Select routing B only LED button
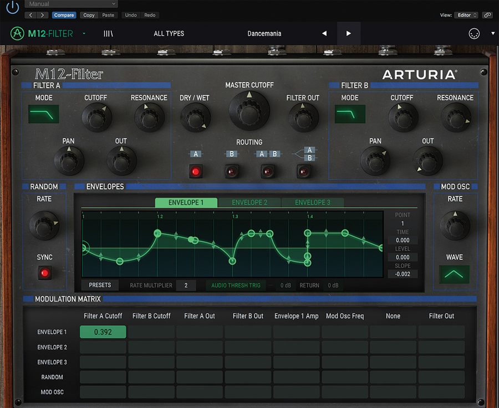Viewport: 499px width, 408px height. pyautogui.click(x=232, y=172)
